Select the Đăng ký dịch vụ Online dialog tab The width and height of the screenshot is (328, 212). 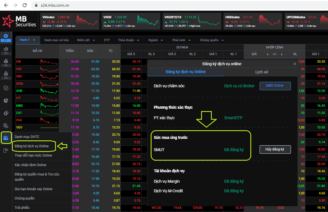coord(186,72)
